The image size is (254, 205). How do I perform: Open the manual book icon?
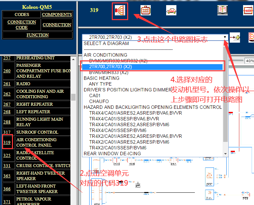pos(223,10)
